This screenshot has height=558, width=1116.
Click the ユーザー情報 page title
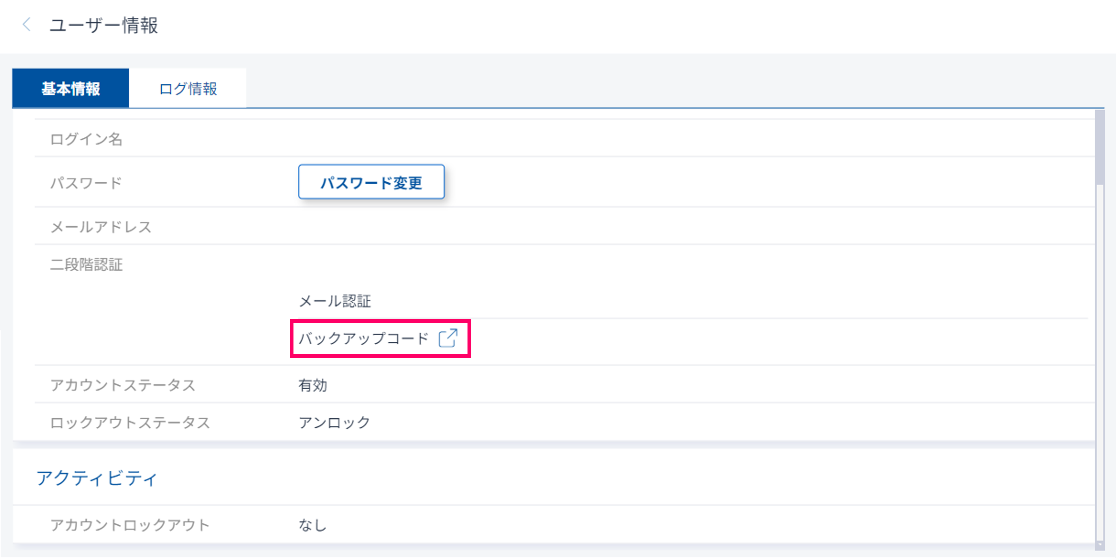click(104, 25)
